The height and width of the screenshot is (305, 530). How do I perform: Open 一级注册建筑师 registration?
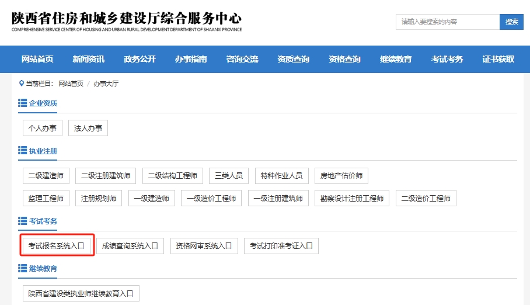pyautogui.click(x=278, y=199)
